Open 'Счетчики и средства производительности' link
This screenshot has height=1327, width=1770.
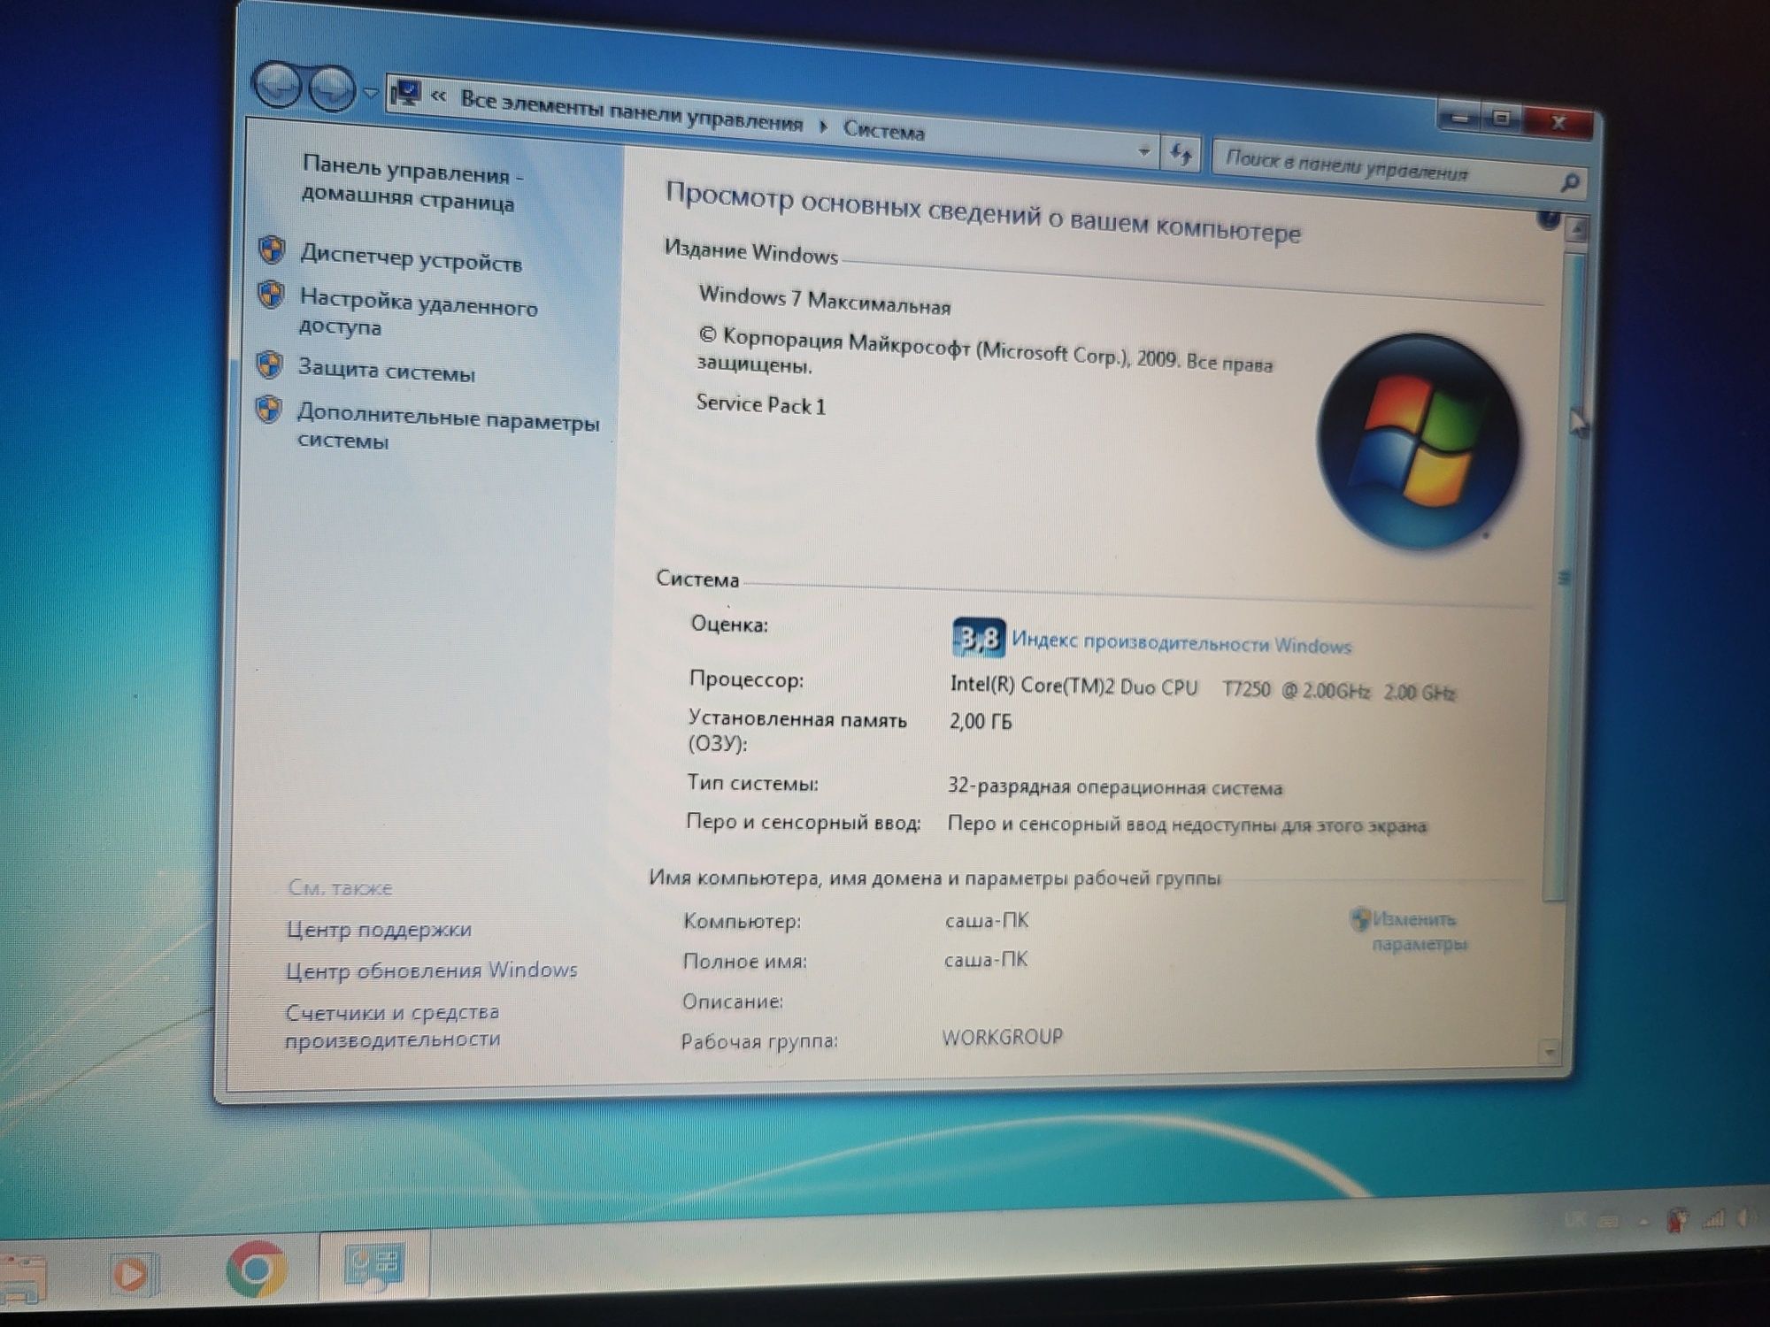pyautogui.click(x=393, y=1025)
